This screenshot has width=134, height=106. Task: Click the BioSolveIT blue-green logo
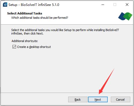[125, 16]
